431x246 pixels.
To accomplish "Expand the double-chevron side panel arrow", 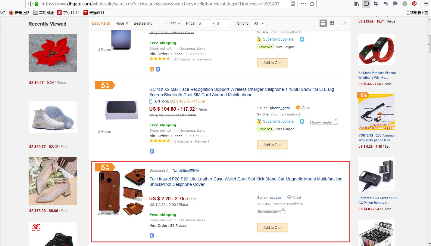I will point(345,23).
